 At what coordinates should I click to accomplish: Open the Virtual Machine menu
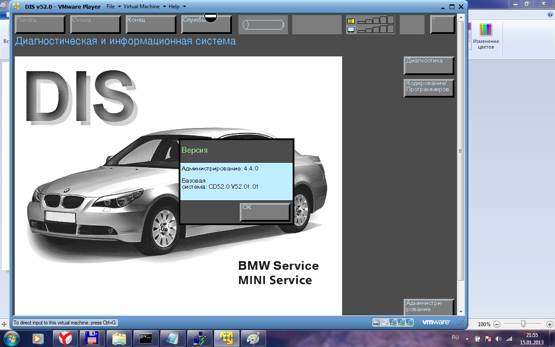[x=141, y=7]
